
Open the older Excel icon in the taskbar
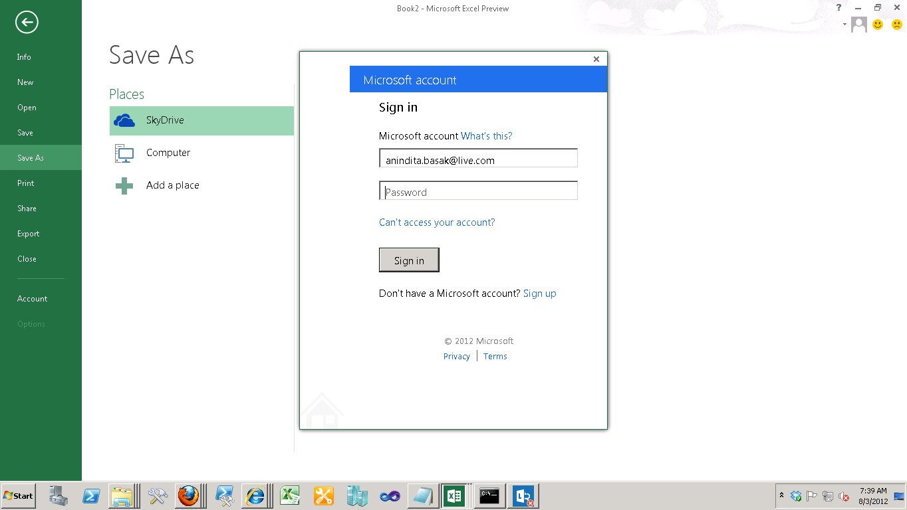click(x=289, y=495)
